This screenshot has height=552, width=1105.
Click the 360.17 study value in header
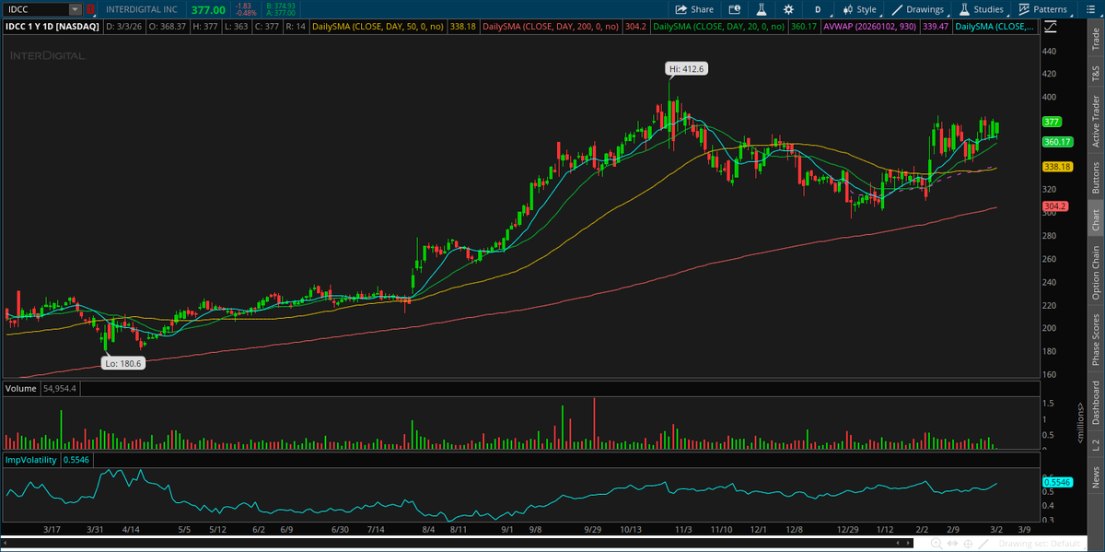click(x=805, y=27)
